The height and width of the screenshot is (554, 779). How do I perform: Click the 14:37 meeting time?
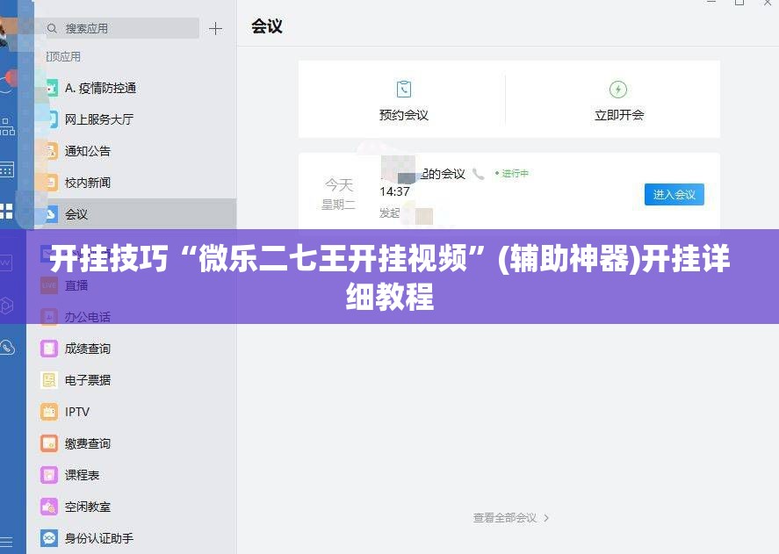point(394,191)
